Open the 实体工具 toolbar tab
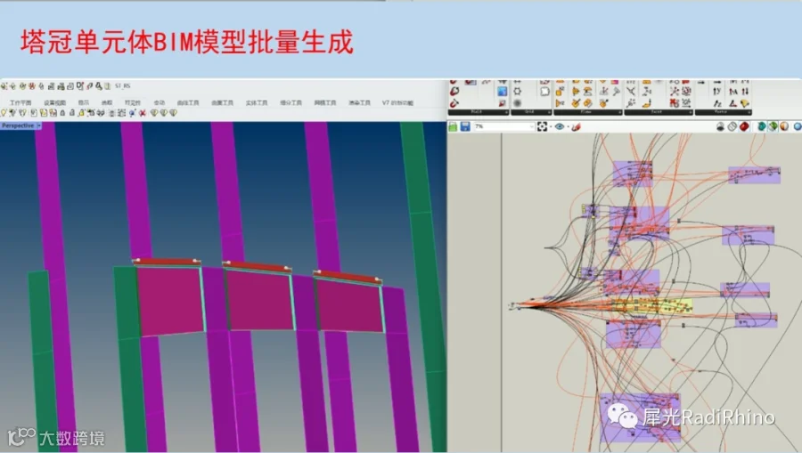The width and height of the screenshot is (802, 453). tap(257, 102)
